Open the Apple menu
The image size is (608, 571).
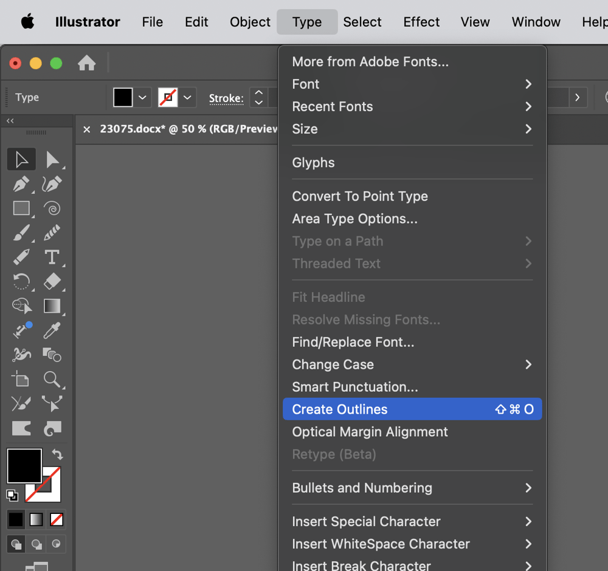(27, 22)
